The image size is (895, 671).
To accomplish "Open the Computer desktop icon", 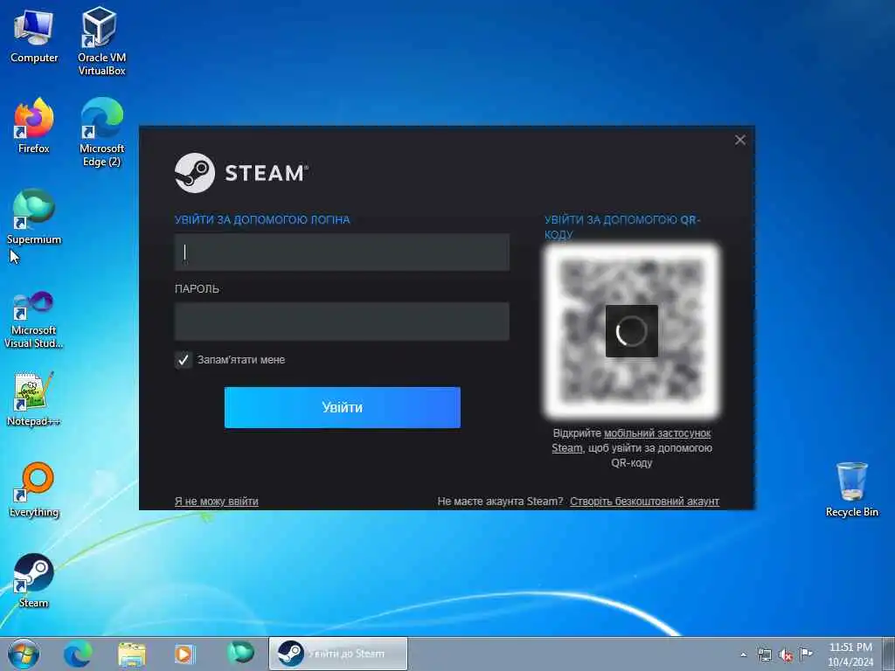I will tap(34, 37).
